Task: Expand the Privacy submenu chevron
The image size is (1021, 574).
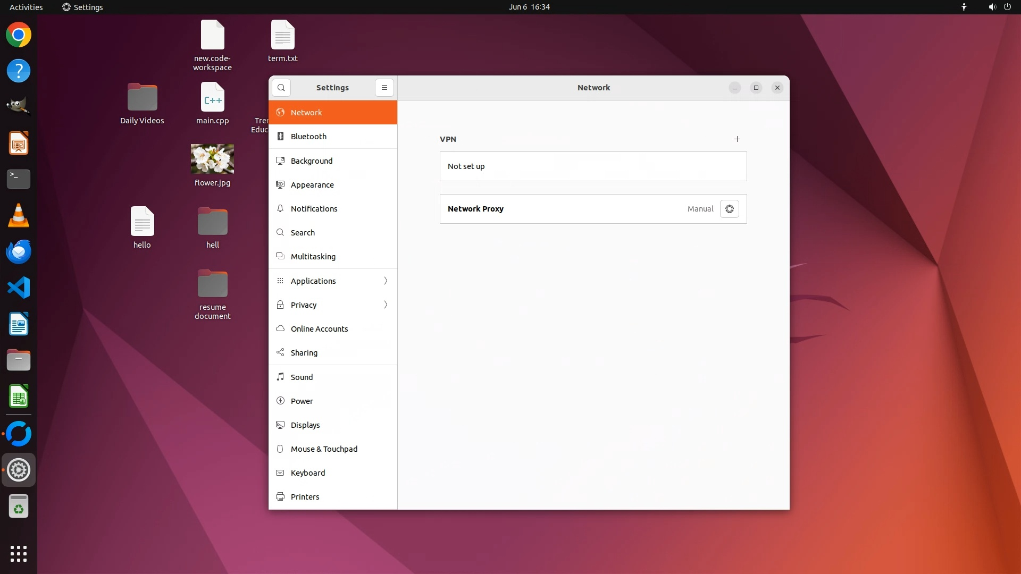Action: tap(386, 305)
